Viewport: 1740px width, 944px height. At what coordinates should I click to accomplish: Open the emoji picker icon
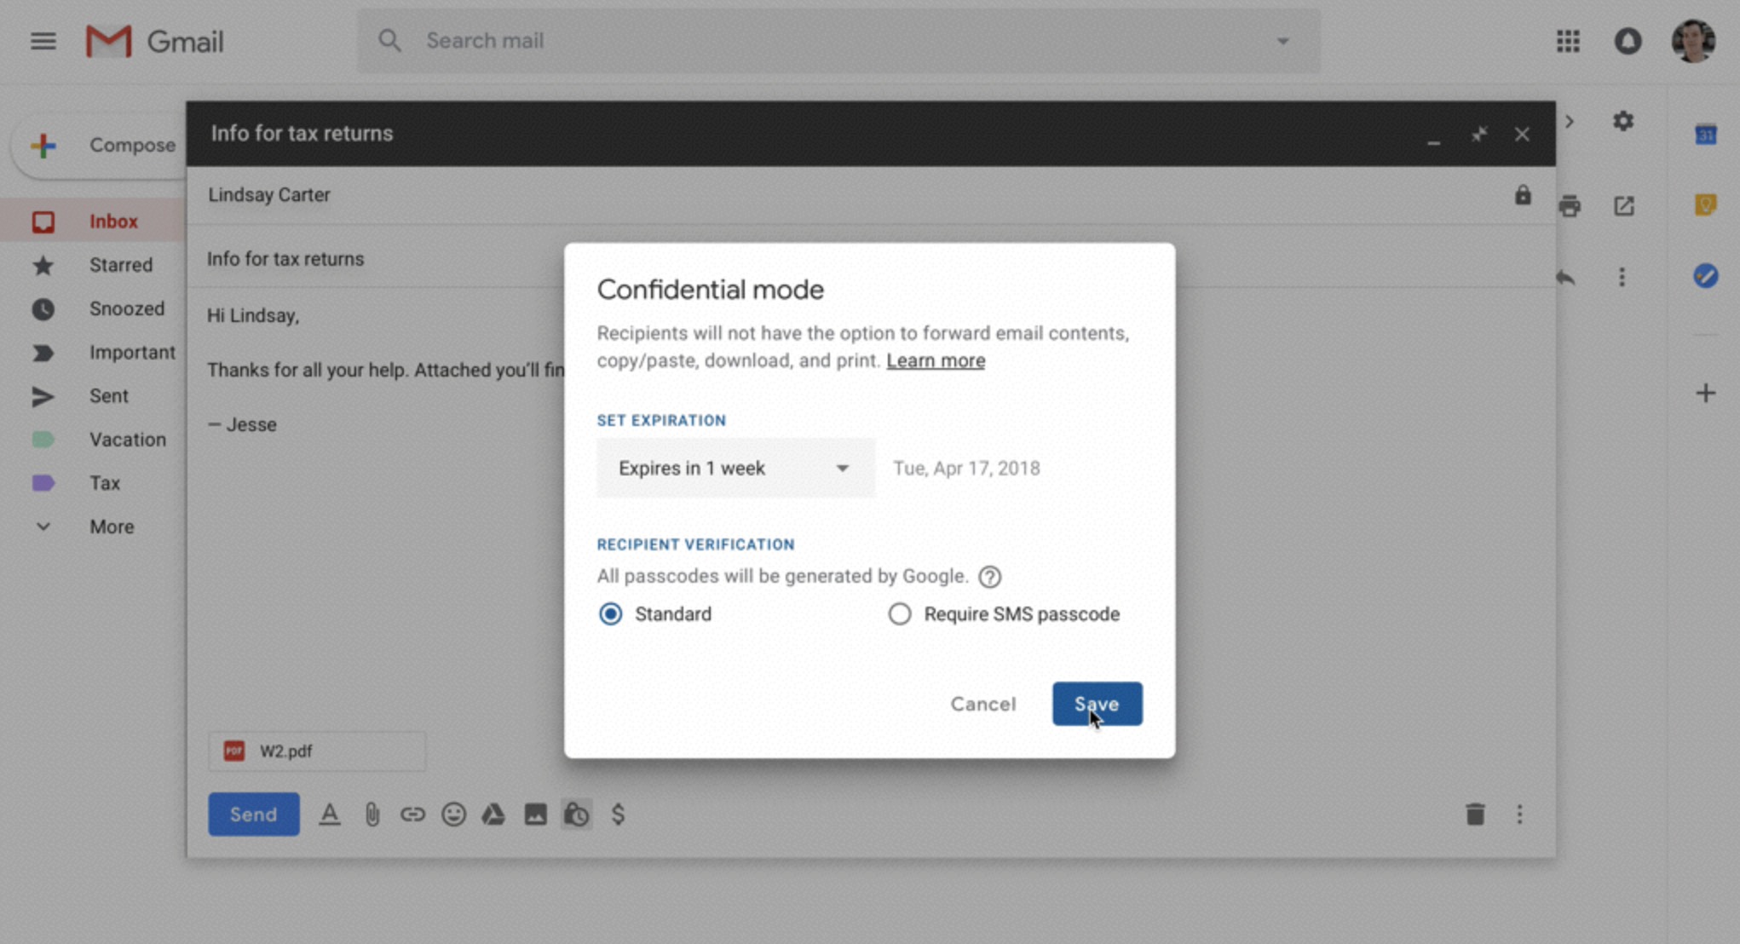(453, 814)
